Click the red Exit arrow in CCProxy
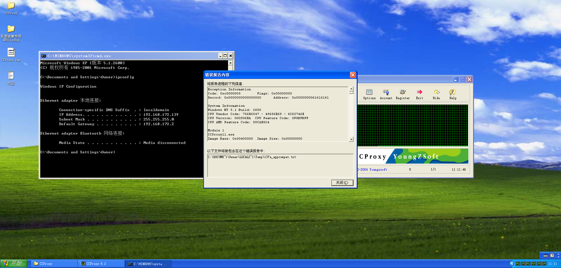Viewport: 561px width, 268px height. 419,94
